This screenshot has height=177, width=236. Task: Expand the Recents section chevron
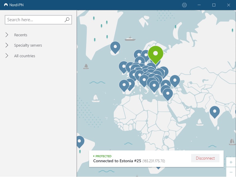point(6,35)
